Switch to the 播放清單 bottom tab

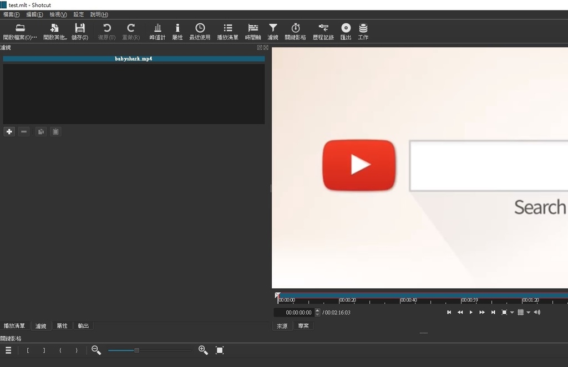coord(14,326)
